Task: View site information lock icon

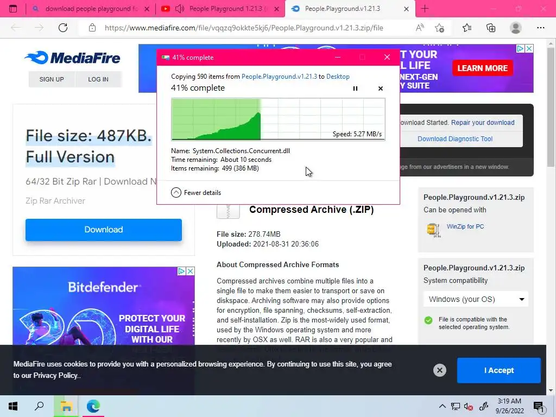Action: (92, 28)
